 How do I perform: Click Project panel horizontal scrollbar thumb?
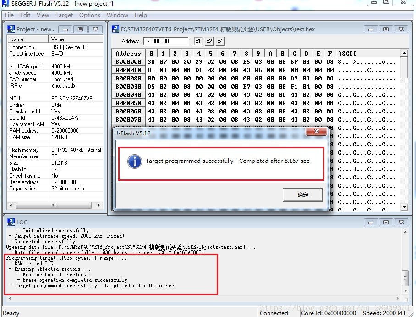click(x=54, y=205)
